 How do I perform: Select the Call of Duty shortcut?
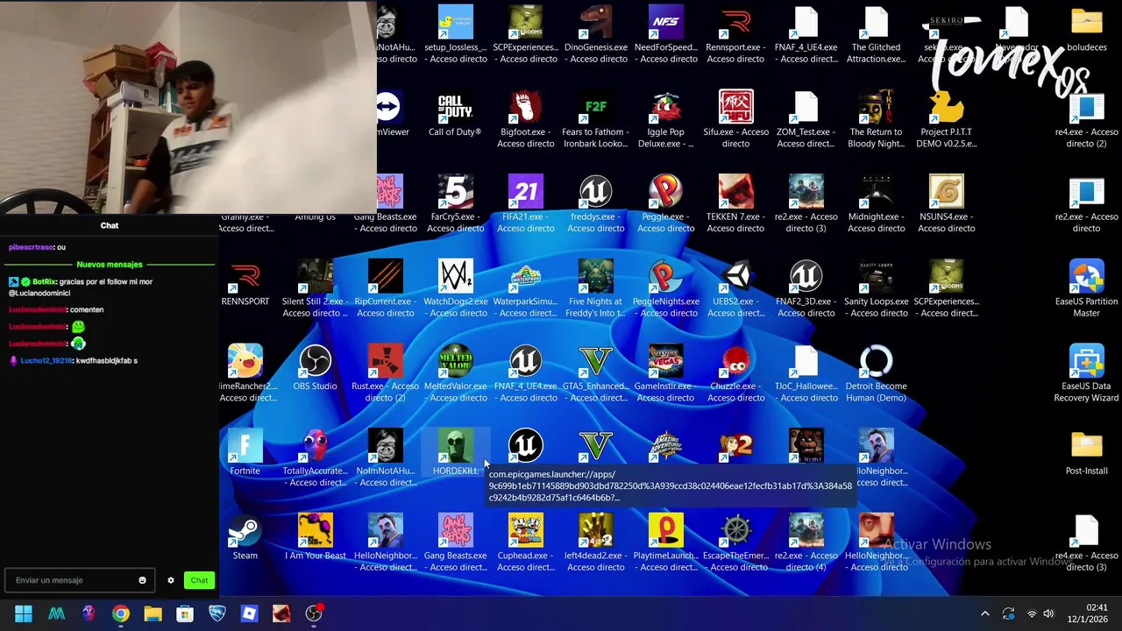coord(455,115)
